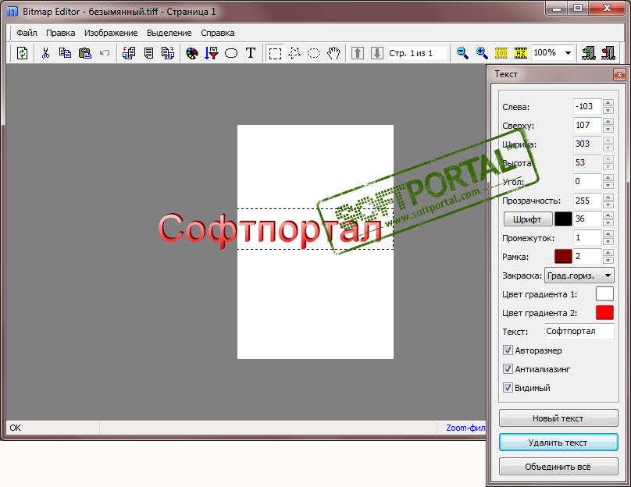Click the exit door icon with red arrow

(x=608, y=53)
